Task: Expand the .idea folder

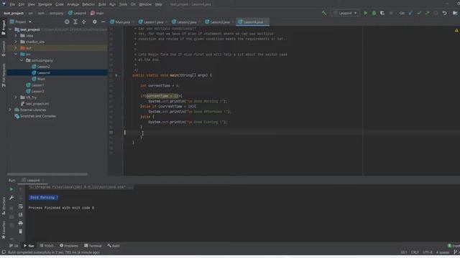Action: [x=16, y=36]
